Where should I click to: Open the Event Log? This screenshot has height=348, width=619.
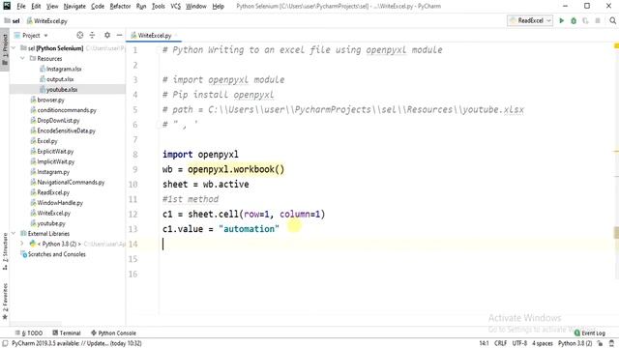589,333
